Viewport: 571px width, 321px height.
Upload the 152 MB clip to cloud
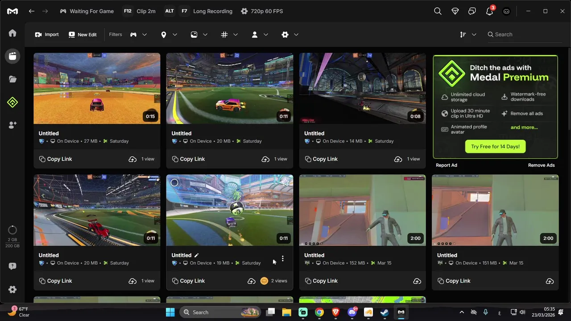pyautogui.click(x=417, y=281)
